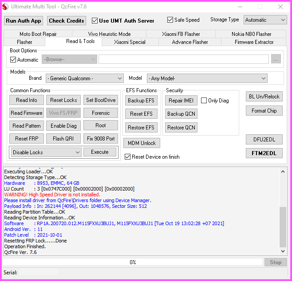Click the BL Un/Relock button
292x281 pixels.
(264, 96)
